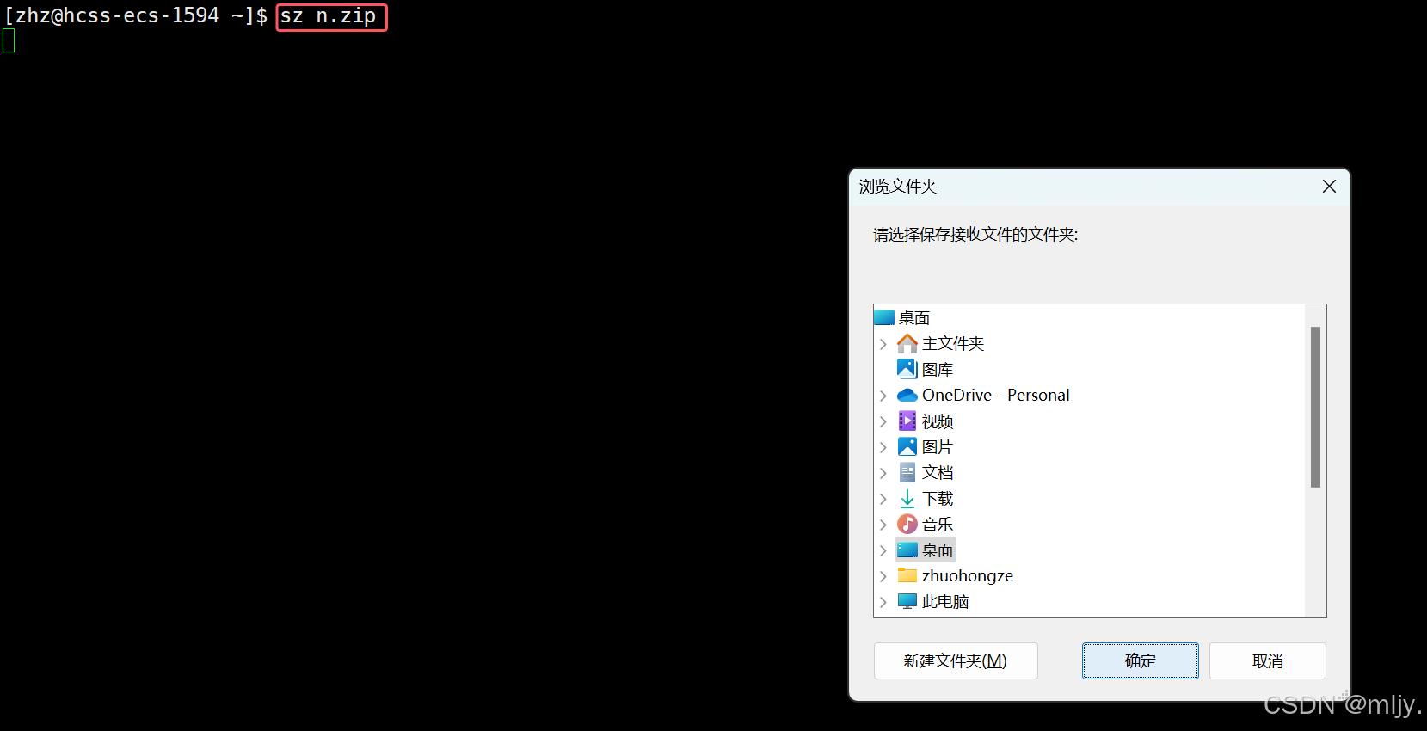
Task: Click the 取消 cancel button
Action: (x=1268, y=660)
